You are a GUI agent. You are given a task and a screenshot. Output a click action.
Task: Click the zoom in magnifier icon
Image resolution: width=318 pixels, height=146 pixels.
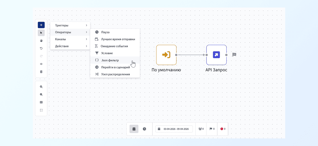[41, 87]
